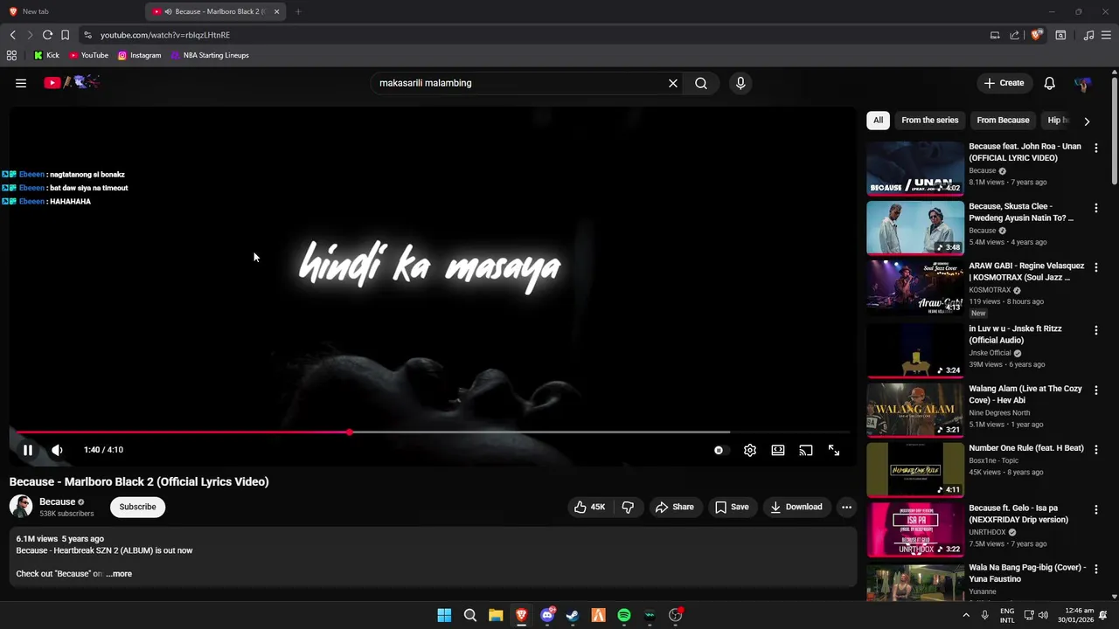Viewport: 1119px width, 629px height.
Task: Open File Explorer from taskbar
Action: click(x=496, y=615)
